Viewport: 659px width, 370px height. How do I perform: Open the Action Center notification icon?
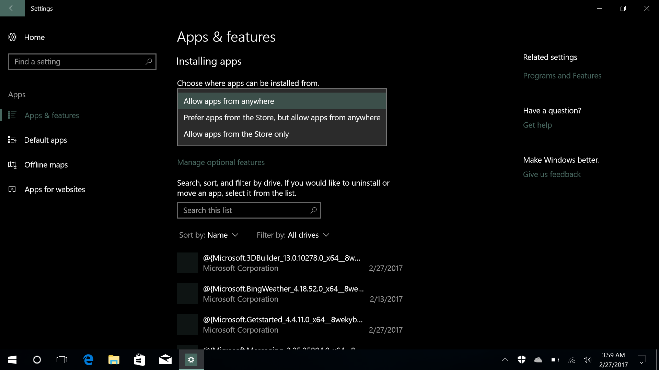[641, 360]
